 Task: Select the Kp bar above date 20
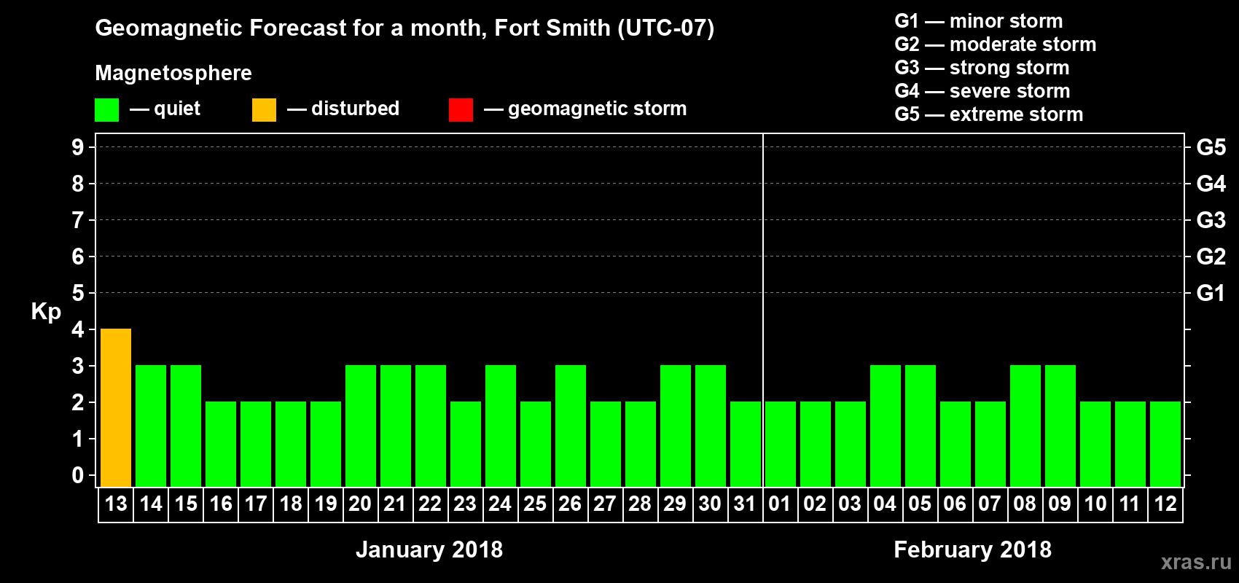coord(361,426)
